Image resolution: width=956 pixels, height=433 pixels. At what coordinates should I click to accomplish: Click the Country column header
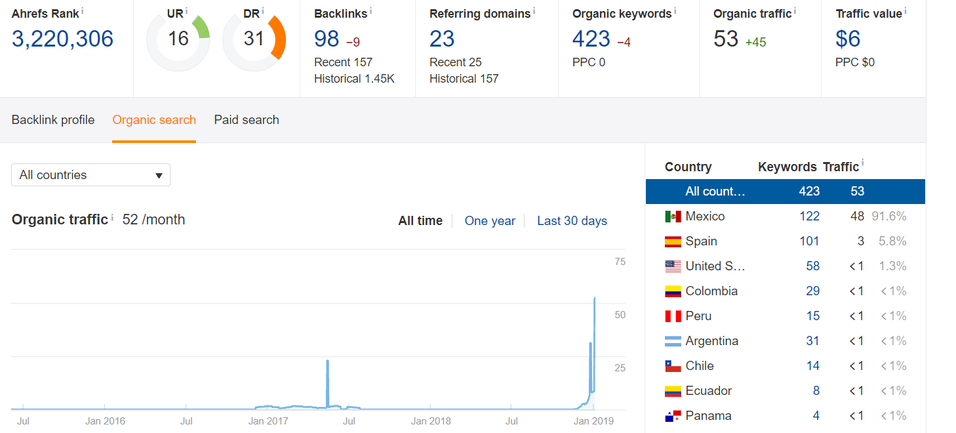click(x=688, y=167)
